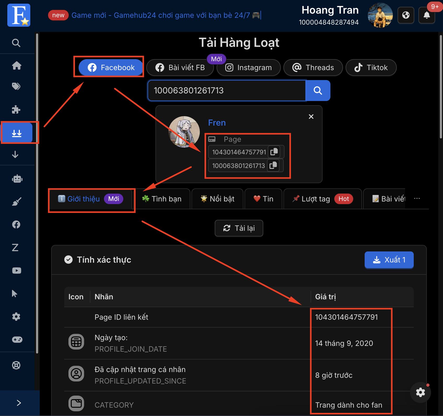Select the Threads platform tab
Image resolution: width=443 pixels, height=416 pixels.
[313, 68]
